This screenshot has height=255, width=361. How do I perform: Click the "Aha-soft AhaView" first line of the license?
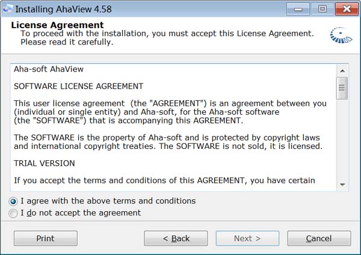pos(49,69)
